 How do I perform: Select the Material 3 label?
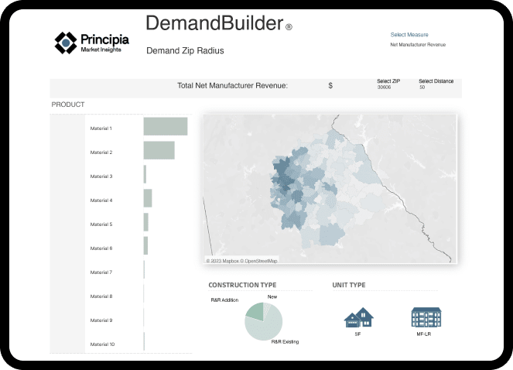[101, 176]
